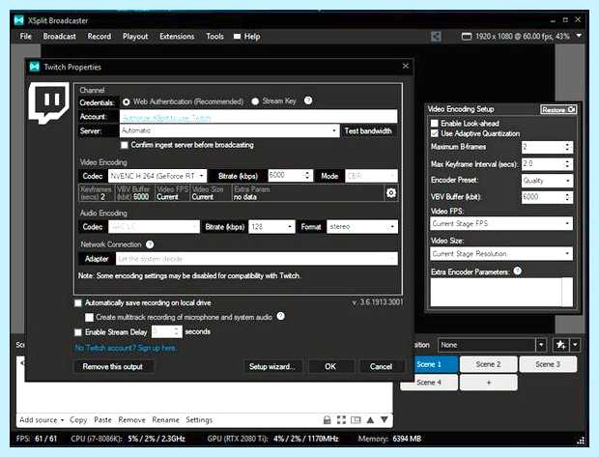Adjust the video Bitrate stepper

point(307,176)
